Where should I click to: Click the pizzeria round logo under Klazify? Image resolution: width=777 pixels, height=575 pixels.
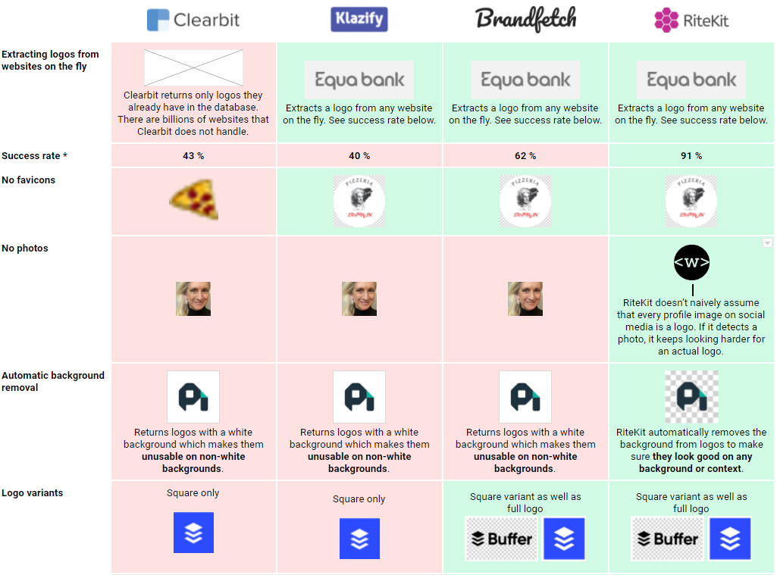click(359, 201)
